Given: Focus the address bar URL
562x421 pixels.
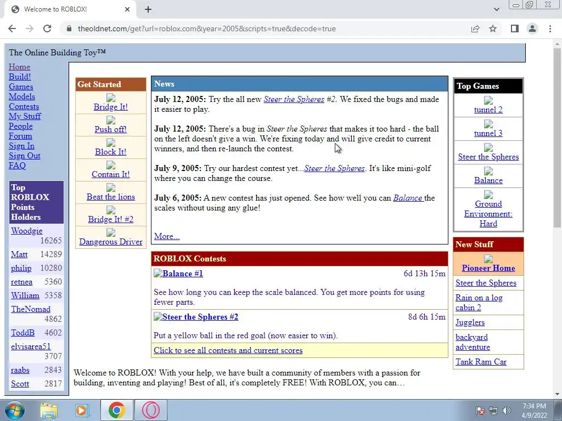Looking at the screenshot, I should pyautogui.click(x=207, y=29).
